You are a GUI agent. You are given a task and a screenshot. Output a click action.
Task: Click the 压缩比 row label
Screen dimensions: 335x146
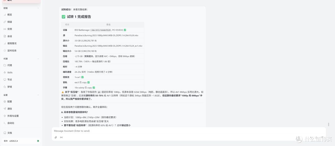(x=67, y=61)
